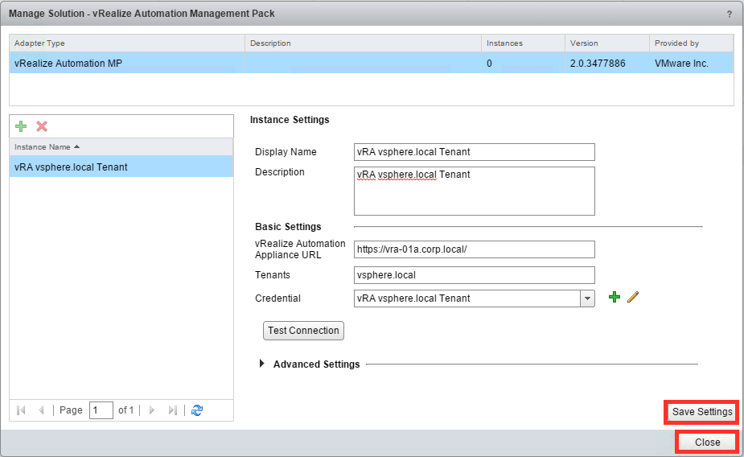The height and width of the screenshot is (457, 744).
Task: Close the Manage Solution dialog
Action: [x=707, y=443]
